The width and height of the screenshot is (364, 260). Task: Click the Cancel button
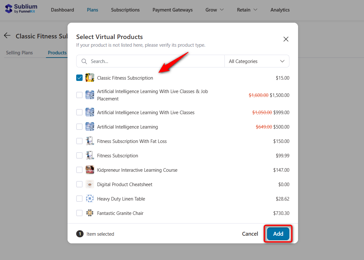250,234
